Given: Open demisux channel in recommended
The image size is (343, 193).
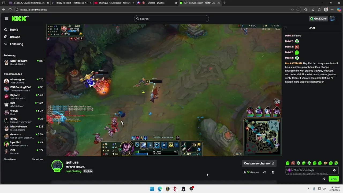Looking at the screenshot, I should (x=24, y=136).
